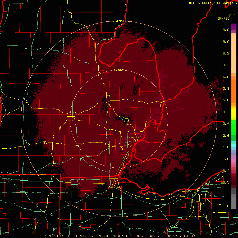The image size is (238, 238).
Task: Pick the pink segment of the color bar
Action: [234, 160]
